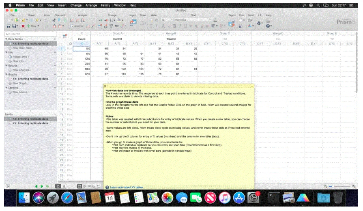
Task: Toggle the navigator sidebar visibility button
Action: 8,186
